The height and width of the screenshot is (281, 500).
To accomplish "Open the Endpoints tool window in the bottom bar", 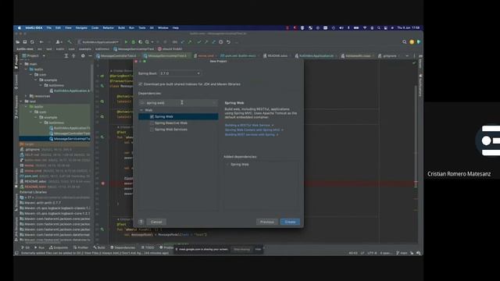I will pos(59,247).
